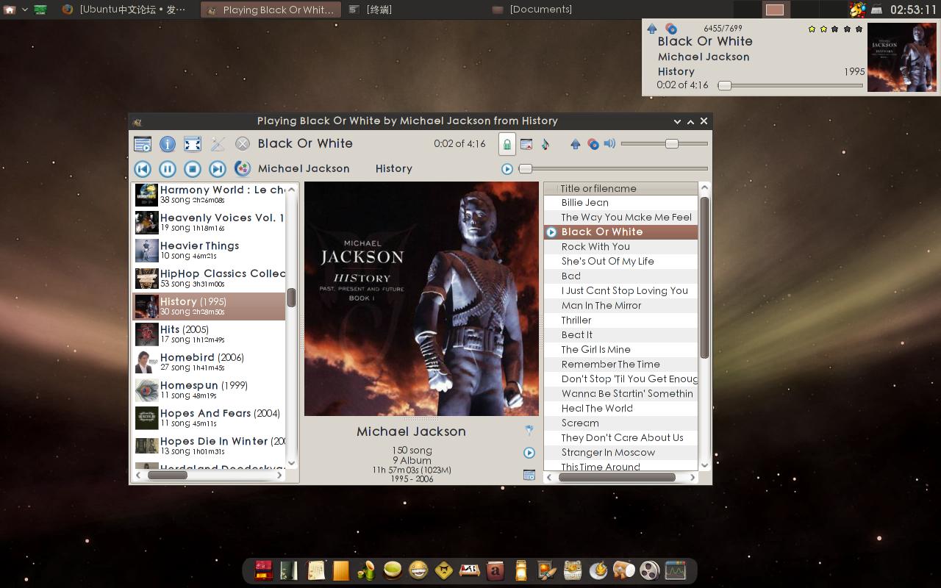
Task: Adjust the volume slider handle
Action: click(672, 144)
